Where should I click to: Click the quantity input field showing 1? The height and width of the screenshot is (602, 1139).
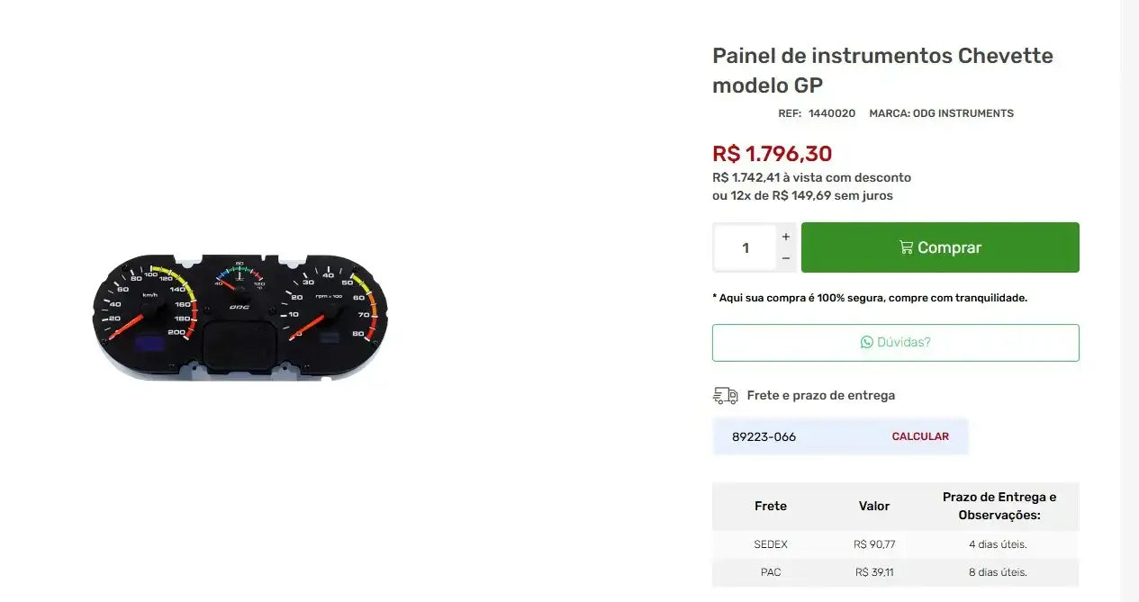[x=745, y=247]
